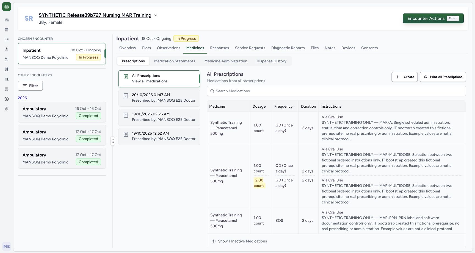Click document icon for 19/10/2026 12:52 AM prescription

126,134
